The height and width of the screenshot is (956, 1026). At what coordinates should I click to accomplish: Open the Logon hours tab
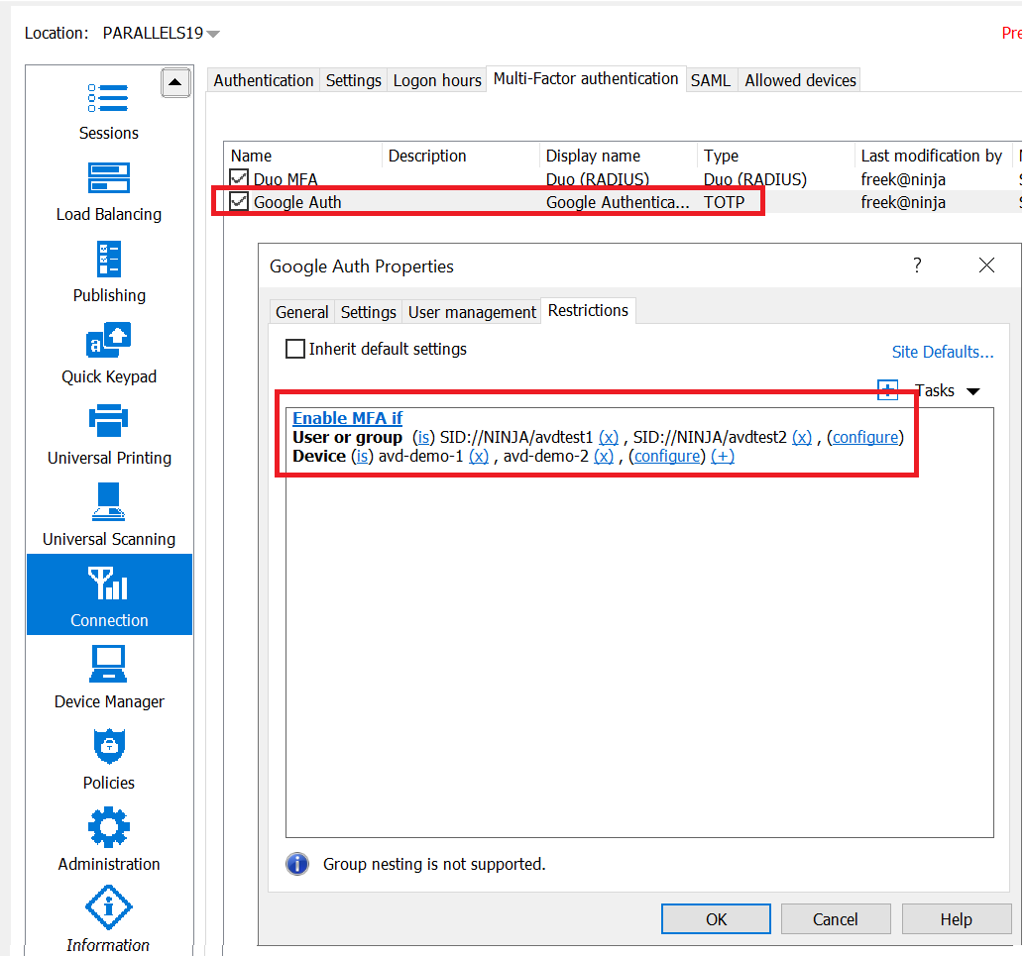point(437,80)
